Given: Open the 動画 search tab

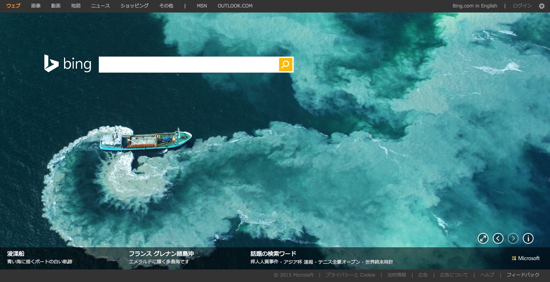Looking at the screenshot, I should (56, 6).
